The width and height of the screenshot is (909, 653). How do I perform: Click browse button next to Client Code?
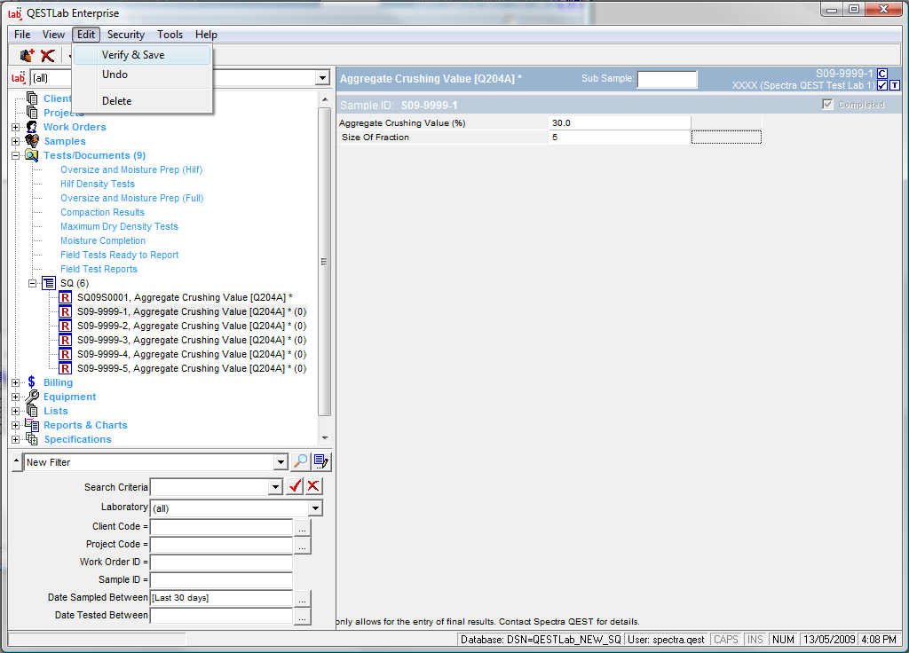tap(303, 527)
